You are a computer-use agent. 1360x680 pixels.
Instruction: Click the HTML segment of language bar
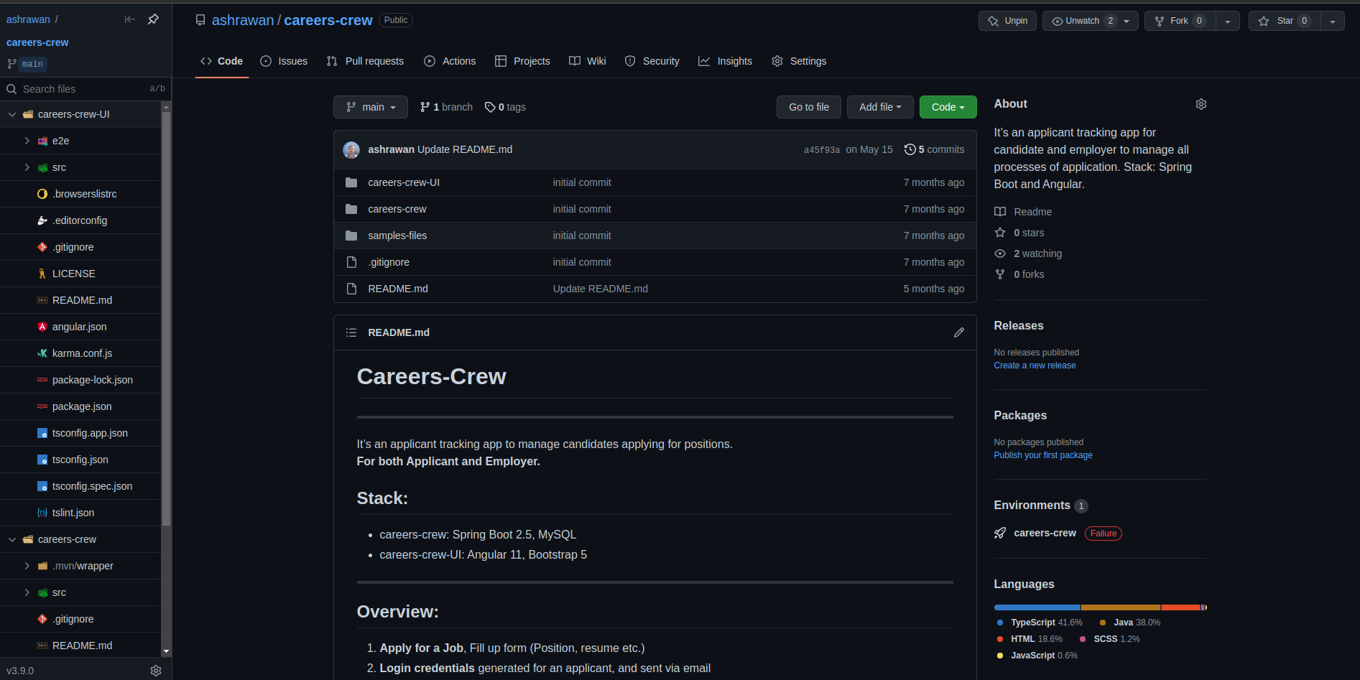coord(1181,607)
